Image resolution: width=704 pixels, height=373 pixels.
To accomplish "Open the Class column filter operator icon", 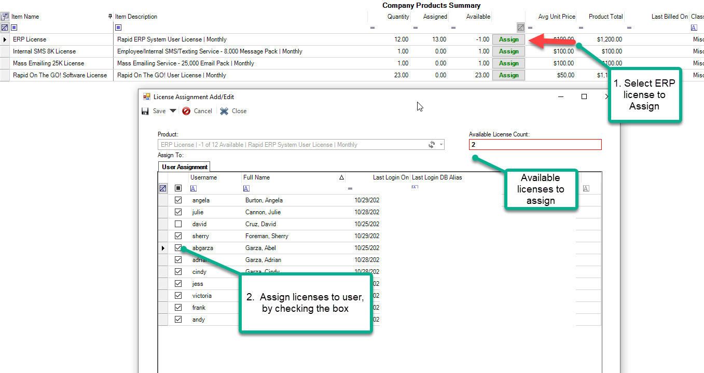I will pyautogui.click(x=694, y=27).
